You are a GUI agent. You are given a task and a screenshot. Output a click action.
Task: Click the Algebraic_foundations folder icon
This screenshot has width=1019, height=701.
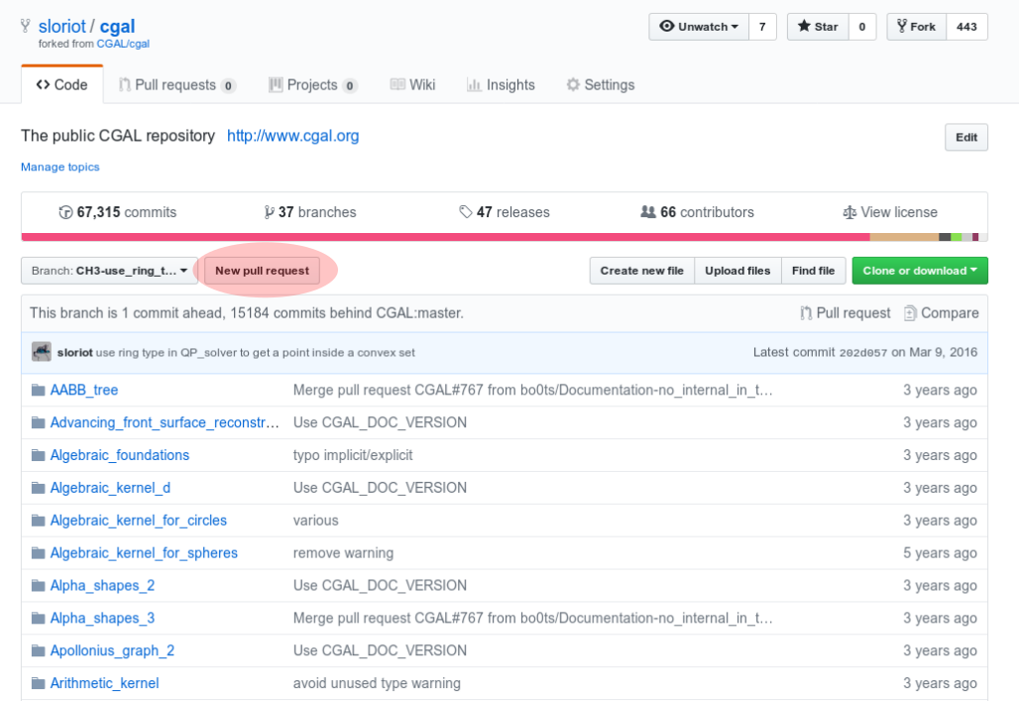click(x=39, y=455)
